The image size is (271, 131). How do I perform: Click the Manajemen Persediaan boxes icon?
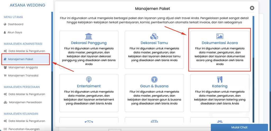pyautogui.click(x=6, y=103)
